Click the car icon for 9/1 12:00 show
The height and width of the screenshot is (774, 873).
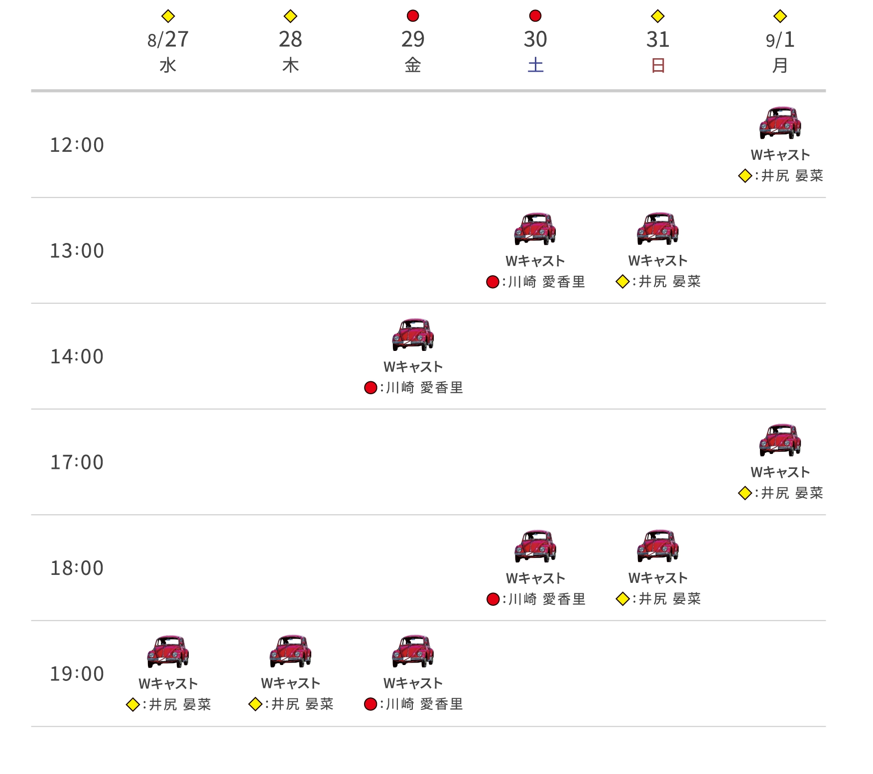[x=780, y=122]
